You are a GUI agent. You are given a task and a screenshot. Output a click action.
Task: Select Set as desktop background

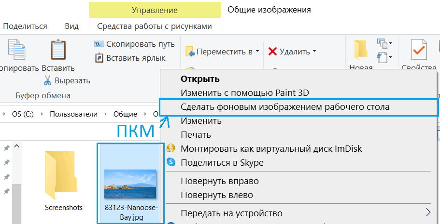[x=285, y=107]
